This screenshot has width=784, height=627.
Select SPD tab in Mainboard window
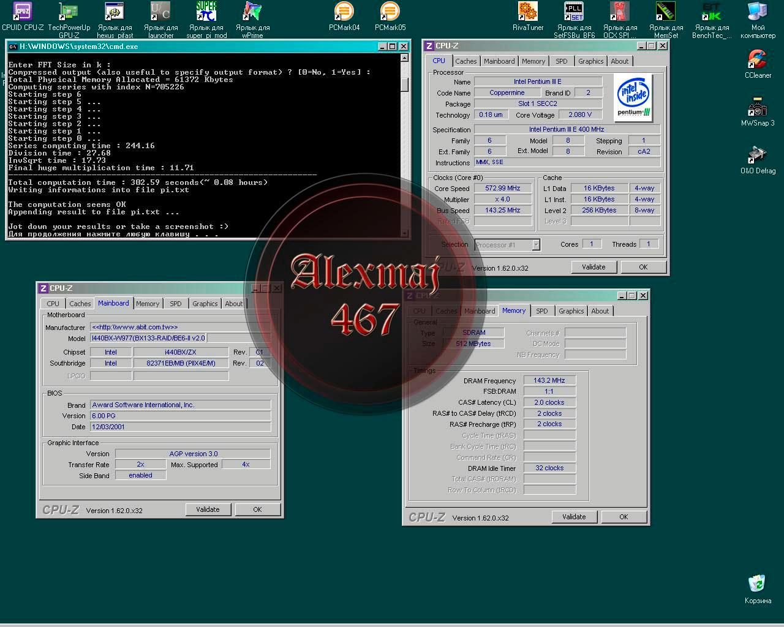pyautogui.click(x=176, y=304)
